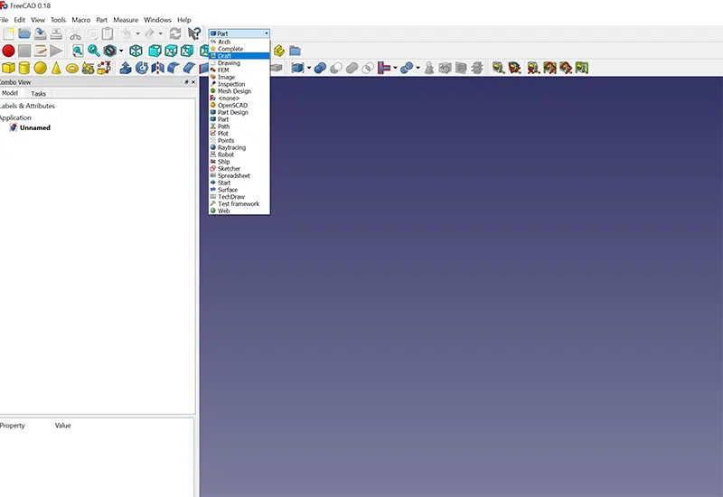Viewport: 723px width, 497px height.
Task: Switch to the Model tab
Action: [10, 93]
